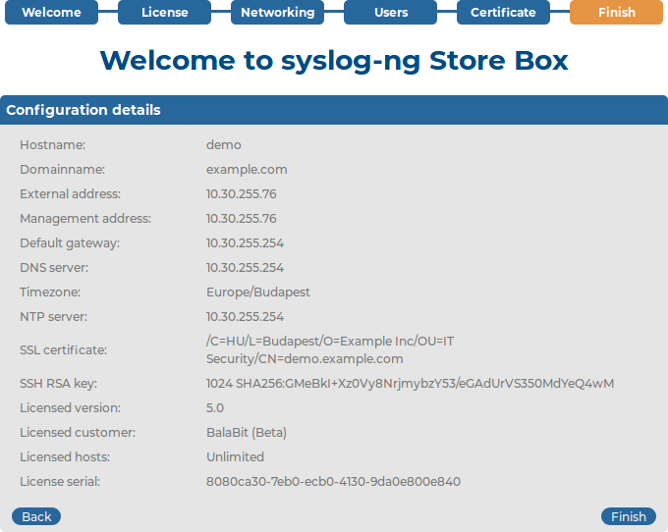Jump to the Certificate step
The height and width of the screenshot is (532, 668).
click(x=503, y=12)
